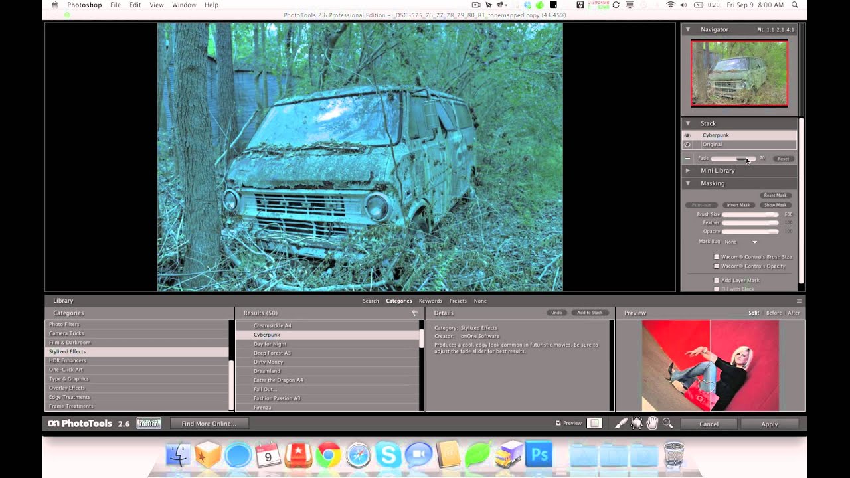This screenshot has height=478, width=850.
Task: Click the preview mode square icon
Action: [x=594, y=423]
